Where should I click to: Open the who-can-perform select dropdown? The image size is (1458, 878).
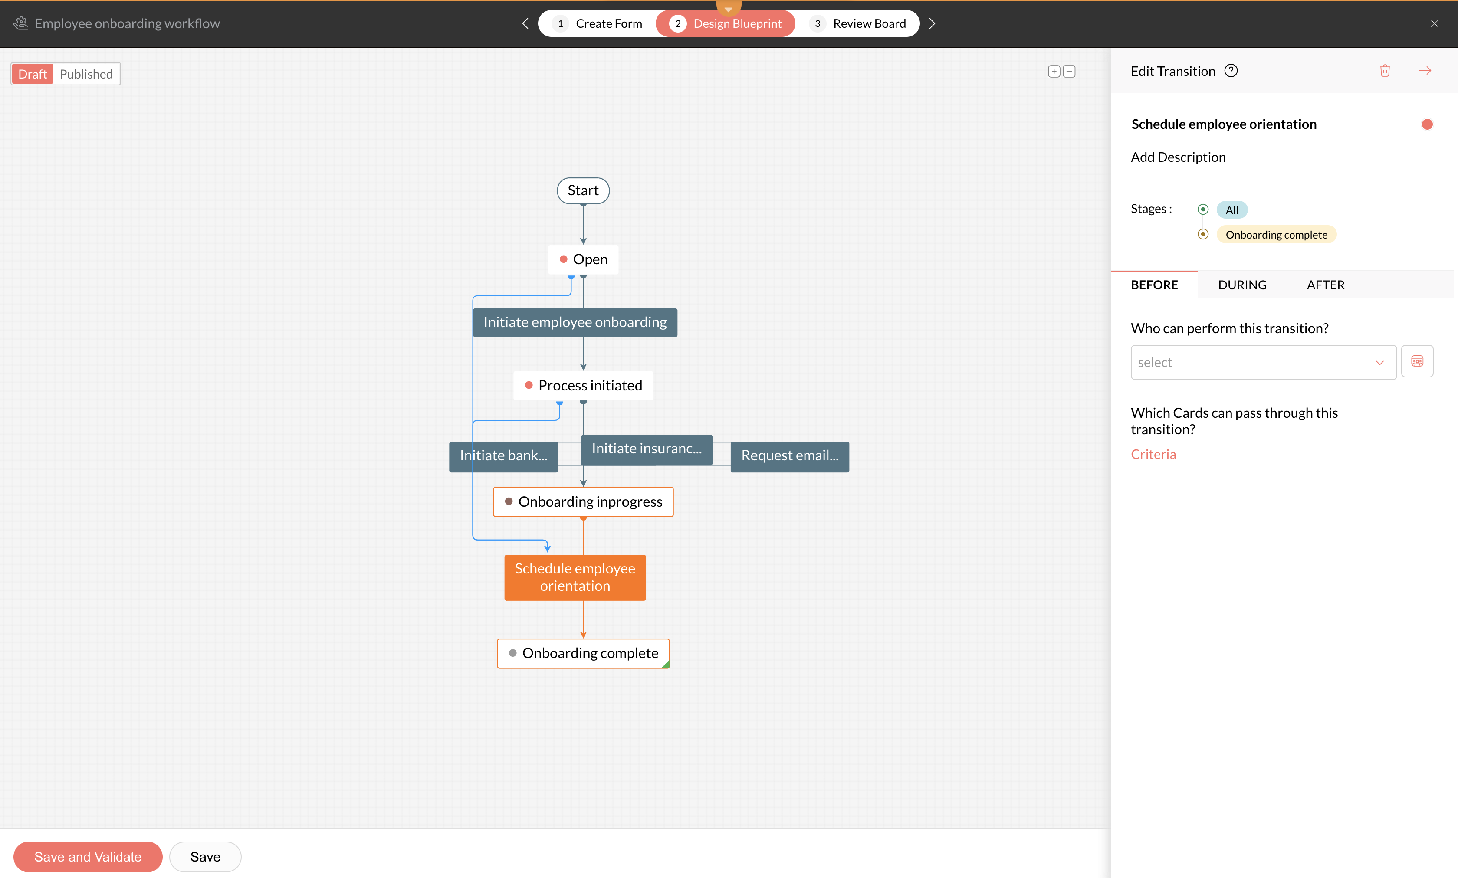pos(1263,362)
